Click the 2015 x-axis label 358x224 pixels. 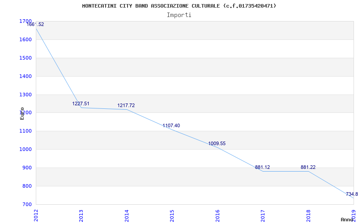pyautogui.click(x=172, y=215)
